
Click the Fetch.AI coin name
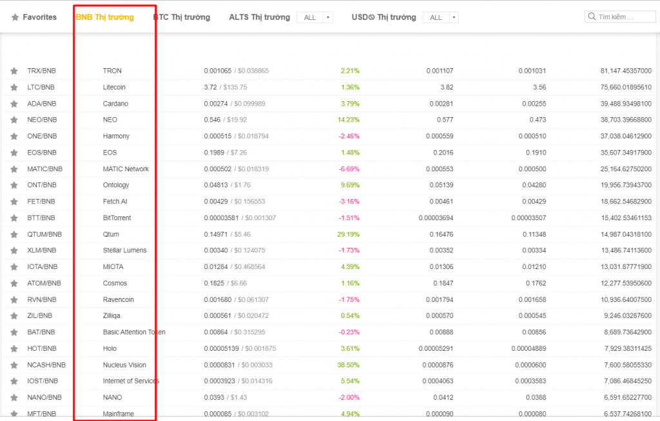(x=115, y=201)
